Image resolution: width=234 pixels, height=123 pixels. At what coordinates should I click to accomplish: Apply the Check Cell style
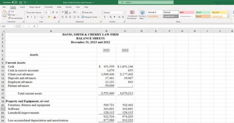(171, 16)
